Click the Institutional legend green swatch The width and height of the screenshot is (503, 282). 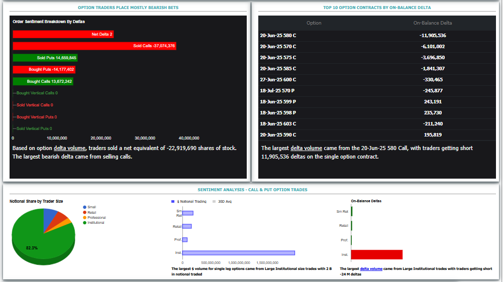85,223
